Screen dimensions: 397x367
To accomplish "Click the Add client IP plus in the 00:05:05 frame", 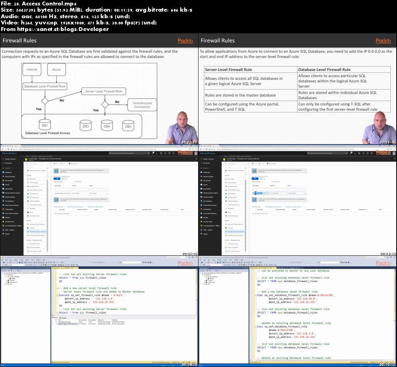I will [70, 164].
